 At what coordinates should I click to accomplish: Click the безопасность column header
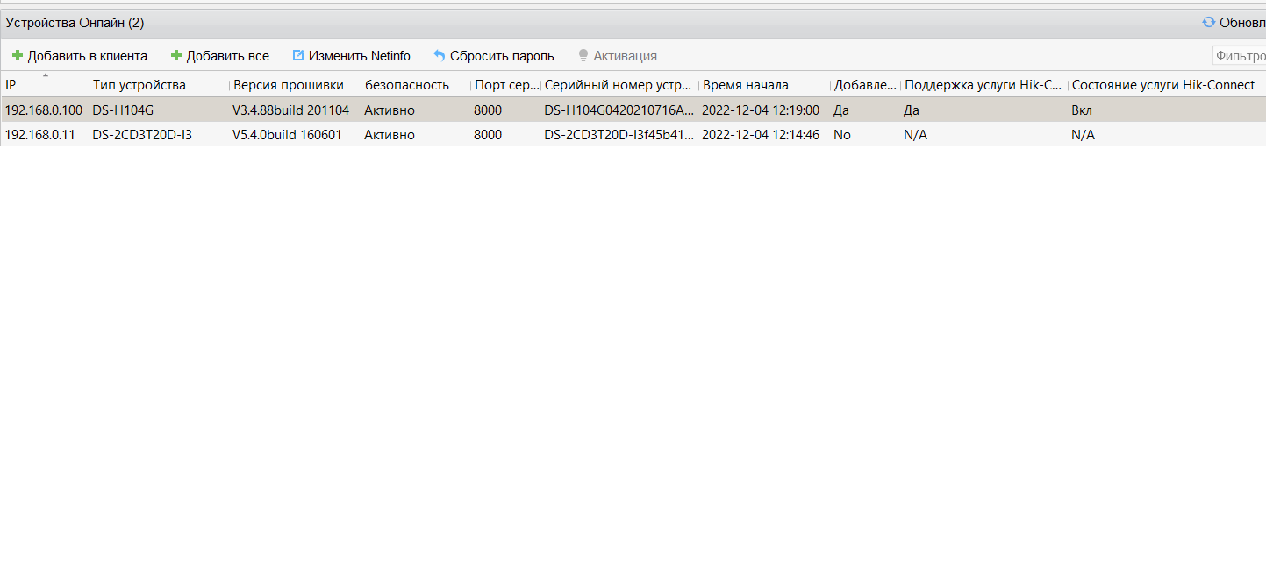[412, 85]
